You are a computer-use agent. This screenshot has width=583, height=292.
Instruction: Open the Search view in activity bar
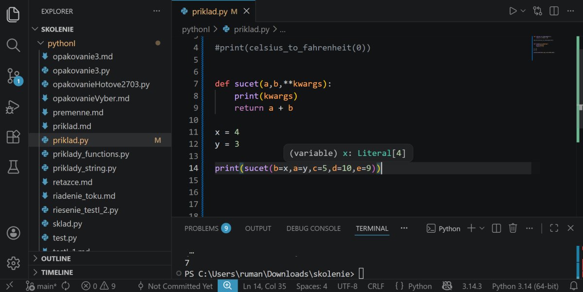coord(13,45)
